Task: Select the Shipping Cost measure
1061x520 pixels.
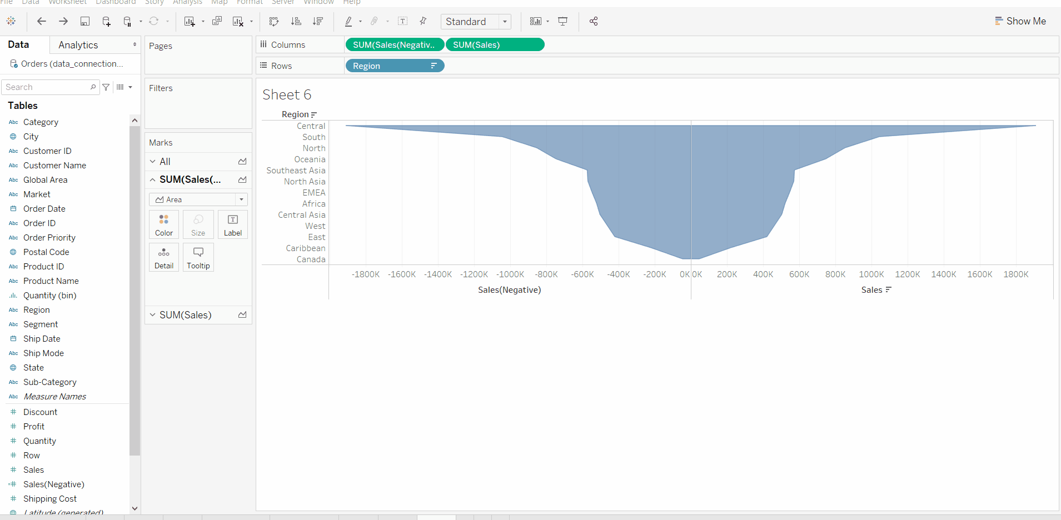Action: tap(50, 499)
